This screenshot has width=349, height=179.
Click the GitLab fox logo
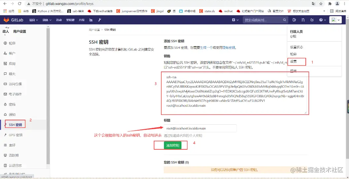tap(6, 20)
